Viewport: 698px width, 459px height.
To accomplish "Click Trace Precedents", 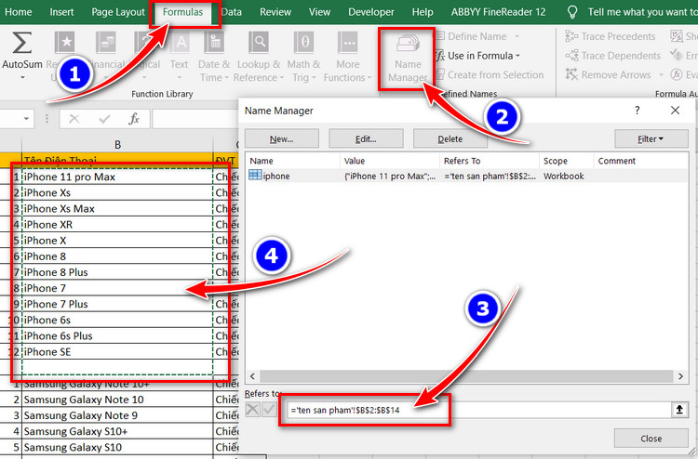I will click(x=610, y=36).
